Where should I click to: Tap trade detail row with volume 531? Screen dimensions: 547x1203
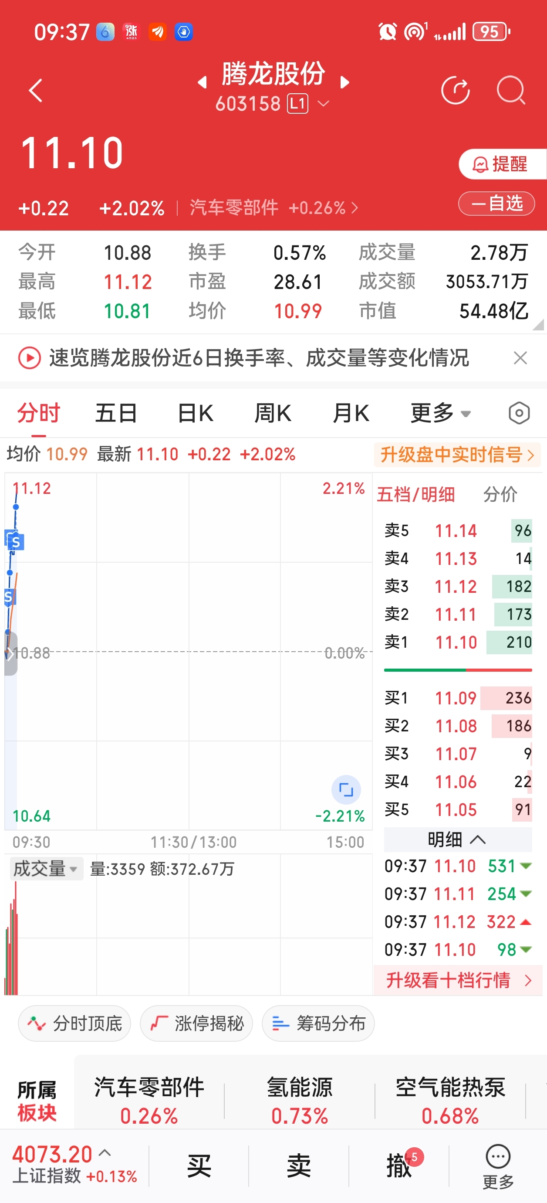tap(458, 867)
